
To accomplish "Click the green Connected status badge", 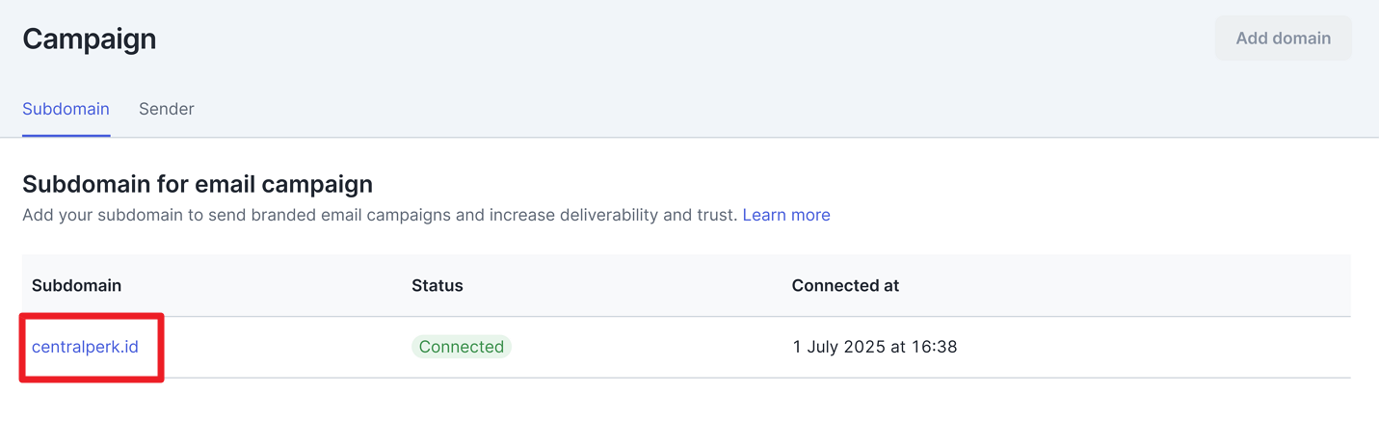I will pos(462,347).
